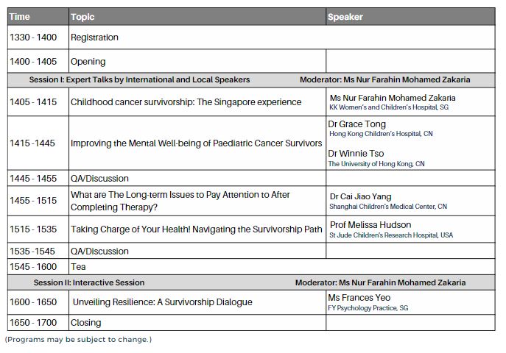
Task: Click speaker Dr Grace Tong
Action: [x=357, y=124]
